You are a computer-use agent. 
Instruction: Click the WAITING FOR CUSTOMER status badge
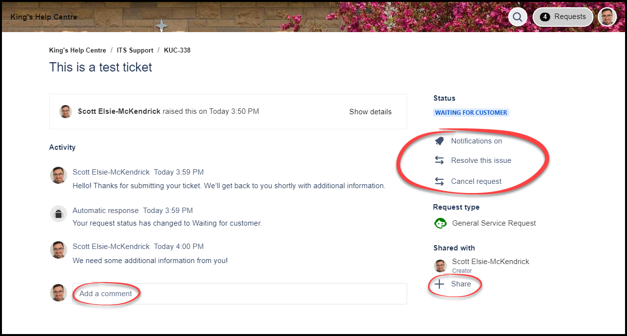471,112
